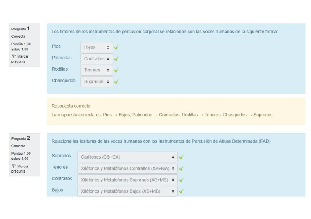Click the green checkmark beside Rodillas selection
The image size is (311, 219).
(116, 70)
